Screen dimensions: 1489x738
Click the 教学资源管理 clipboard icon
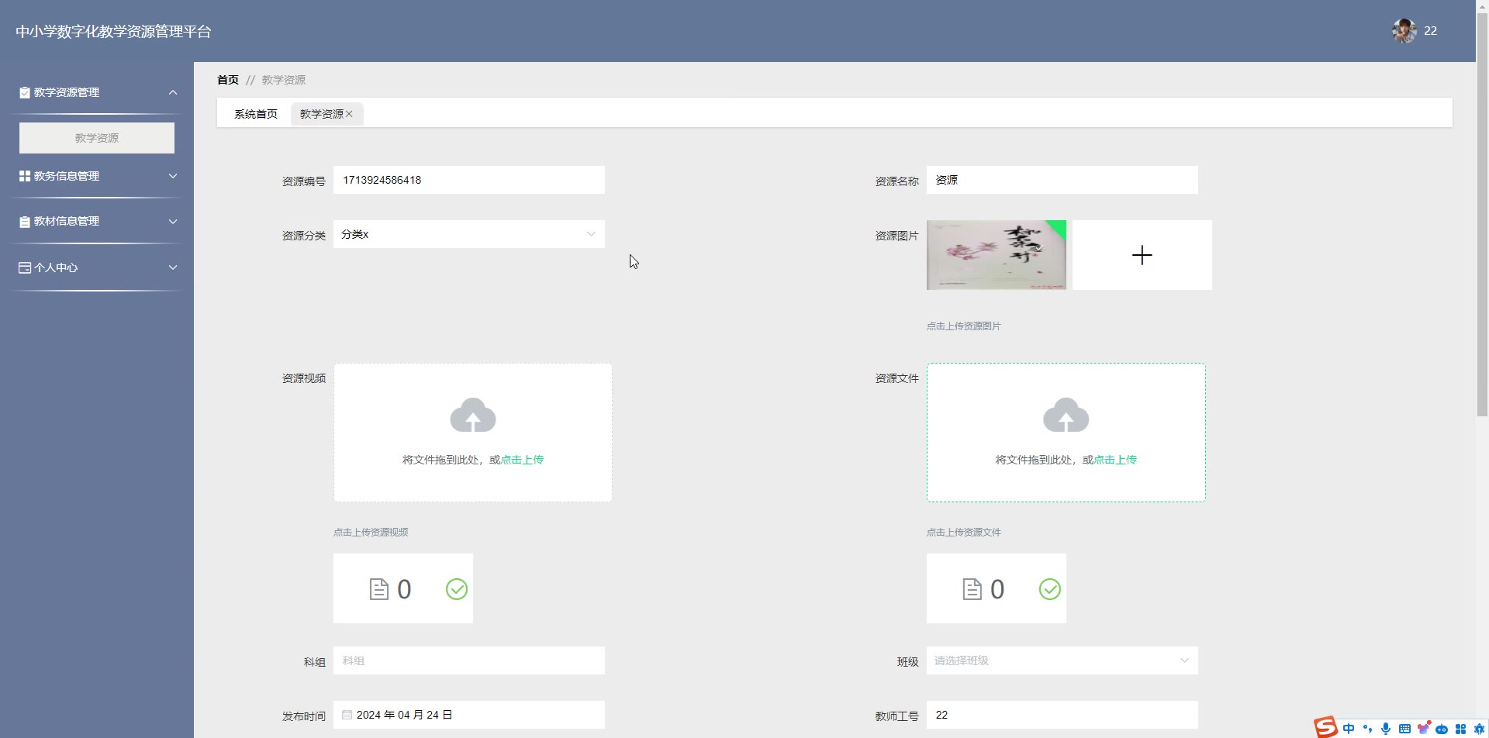tap(25, 92)
